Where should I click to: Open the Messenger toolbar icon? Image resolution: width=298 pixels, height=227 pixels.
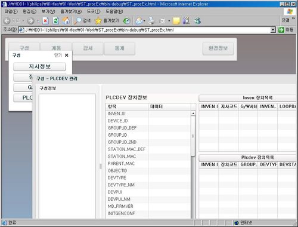coord(197,21)
